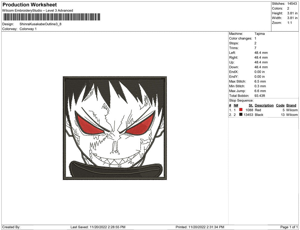The height and width of the screenshot is (230, 300).
Task: Click the Max Stitch value "6.5 mm"
Action: [260, 81]
